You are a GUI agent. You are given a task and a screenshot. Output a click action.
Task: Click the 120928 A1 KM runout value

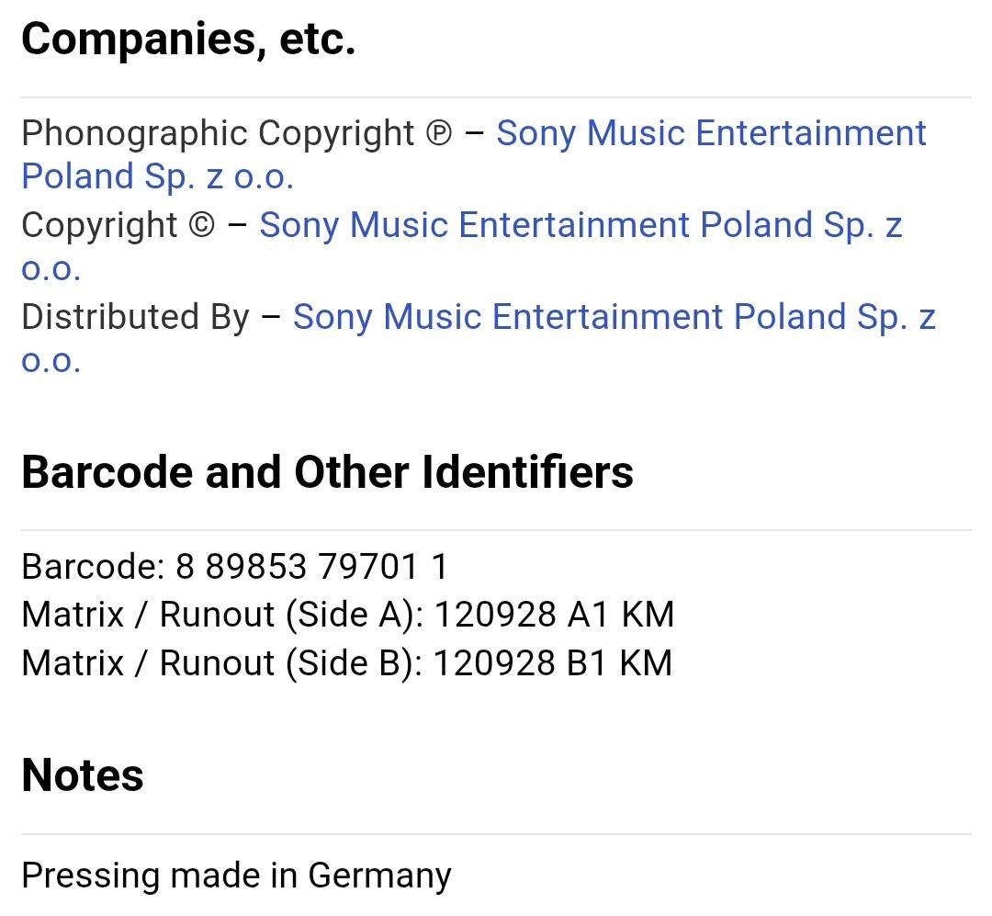click(554, 615)
